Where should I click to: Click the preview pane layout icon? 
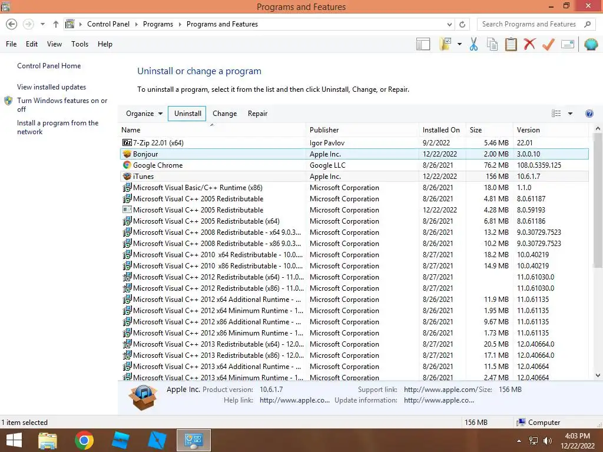tap(423, 44)
